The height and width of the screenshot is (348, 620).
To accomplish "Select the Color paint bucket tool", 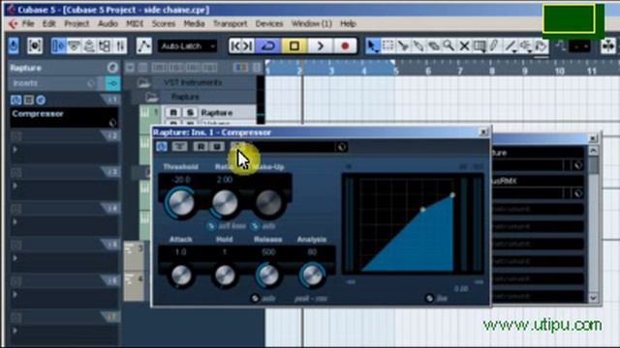I will (x=541, y=46).
